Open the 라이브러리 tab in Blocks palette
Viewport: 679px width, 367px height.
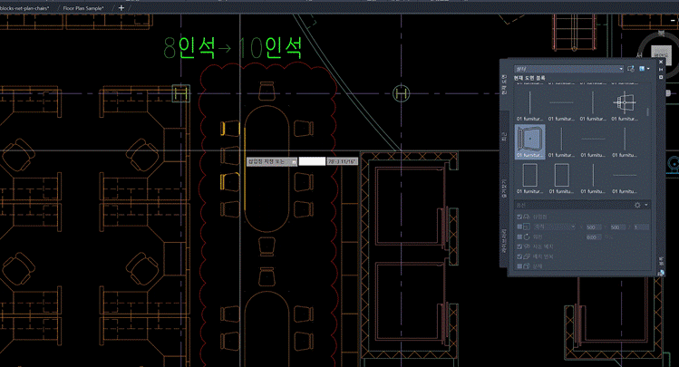point(504,241)
